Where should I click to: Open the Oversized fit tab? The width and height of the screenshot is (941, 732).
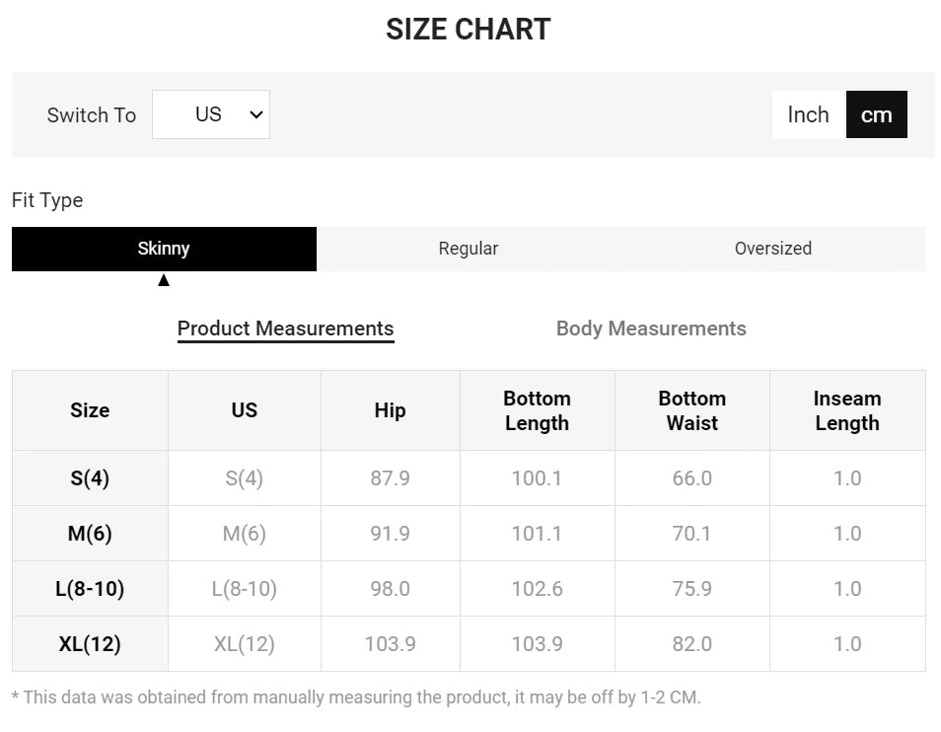click(x=772, y=249)
